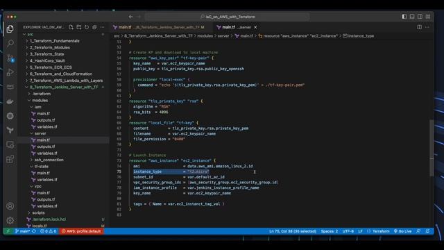Split the editor to the right
Screen dimensions: 444x250
(419, 27)
